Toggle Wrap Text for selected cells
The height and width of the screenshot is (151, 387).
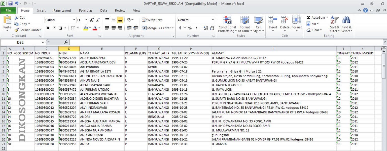click(152, 20)
